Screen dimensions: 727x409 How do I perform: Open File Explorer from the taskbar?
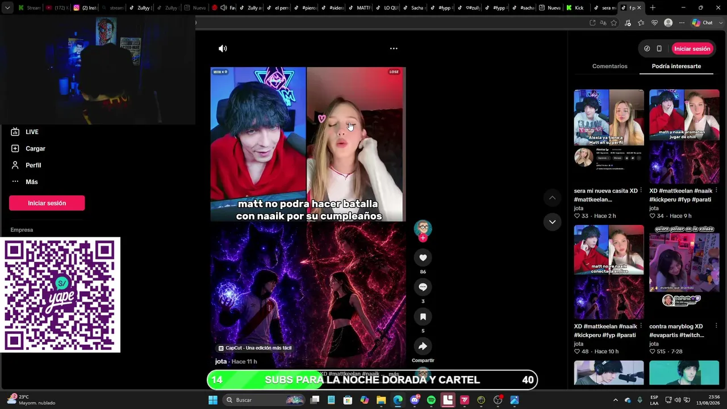[381, 400]
